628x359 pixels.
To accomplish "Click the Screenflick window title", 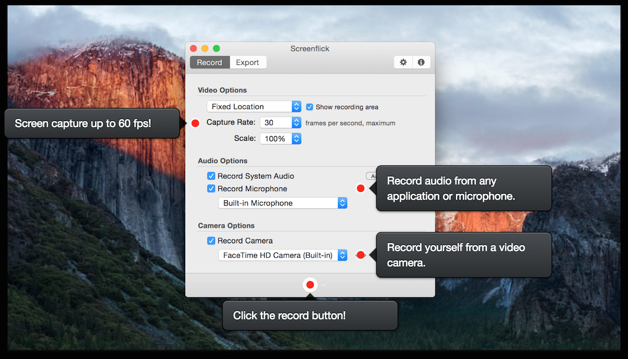I will 310,49.
